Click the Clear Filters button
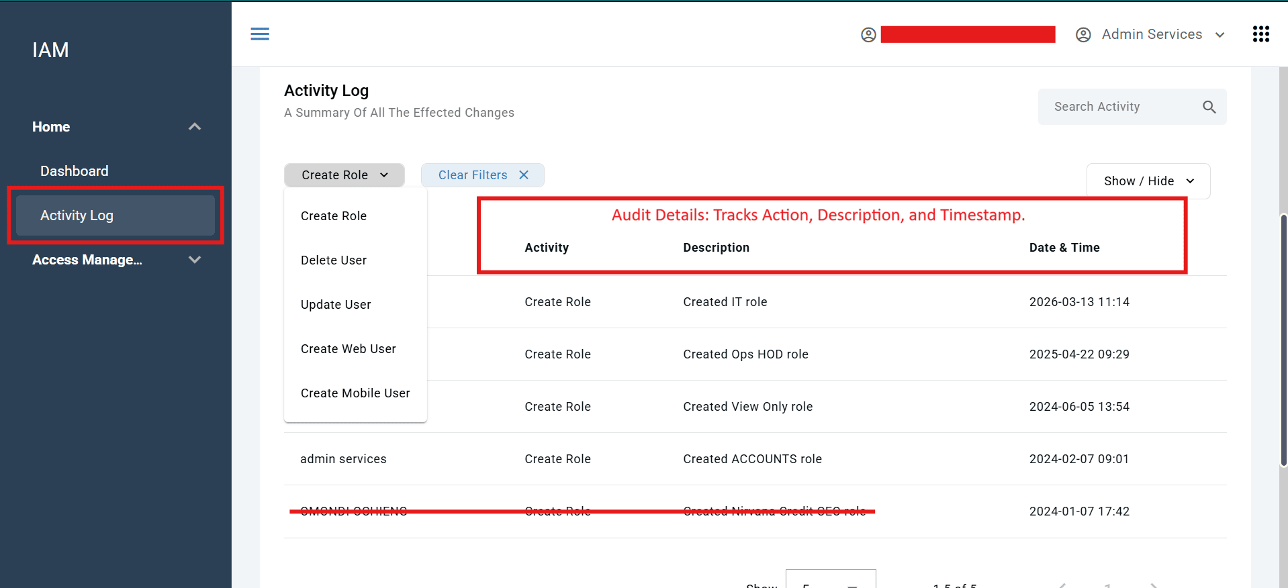Image resolution: width=1288 pixels, height=588 pixels. (482, 175)
